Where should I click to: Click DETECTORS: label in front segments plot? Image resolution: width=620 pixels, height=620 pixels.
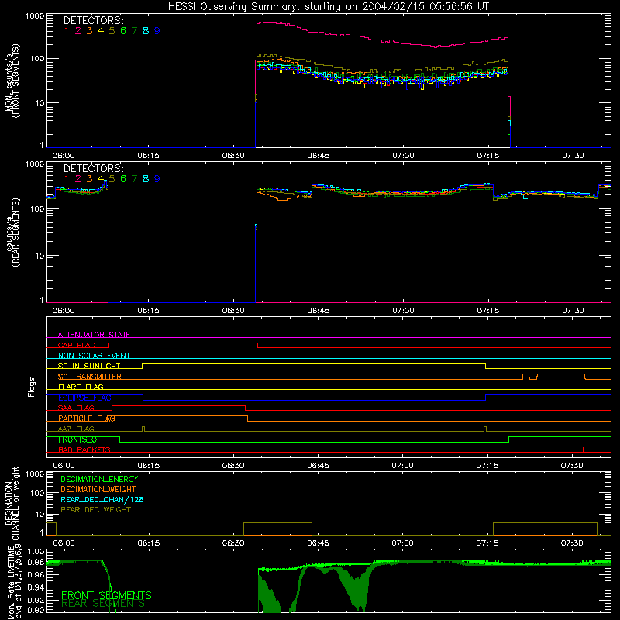(93, 20)
